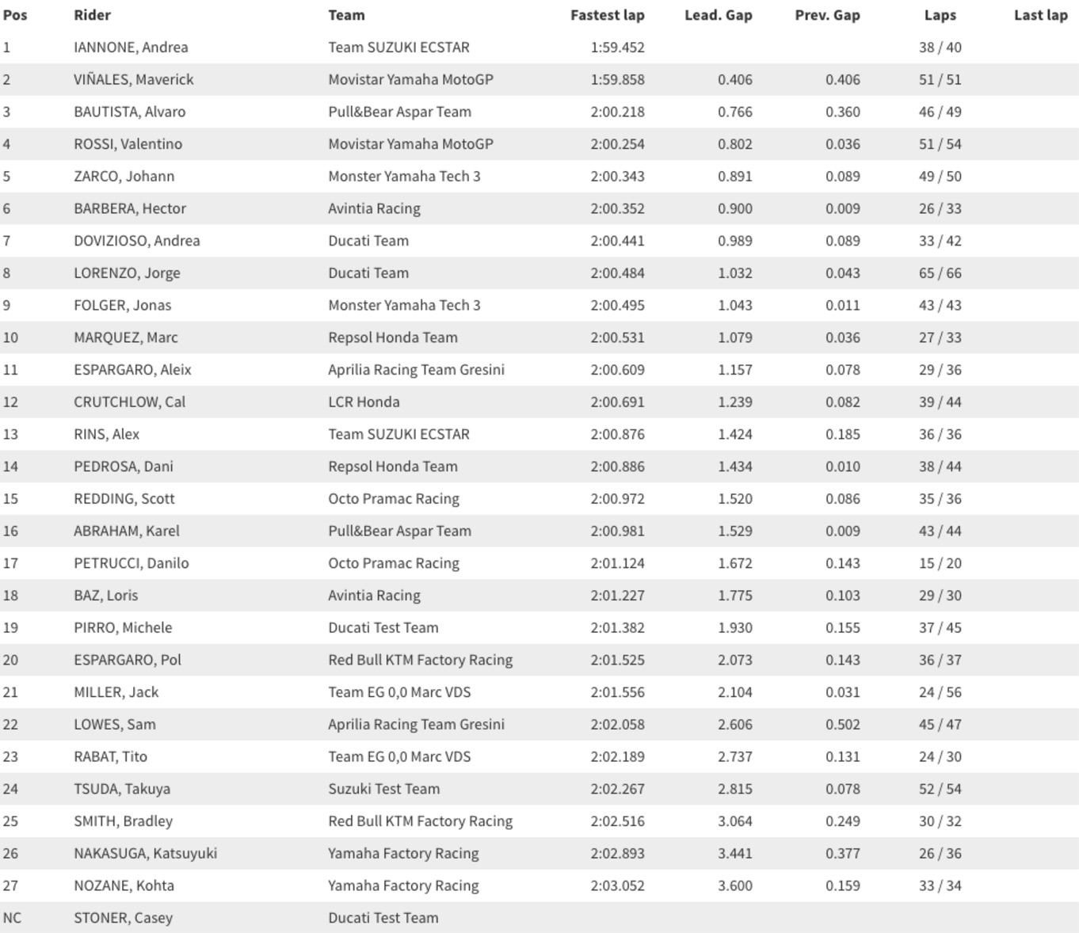Viewport: 1079px width, 933px height.
Task: Click the 1:59.452 fastest lap time
Action: [617, 48]
